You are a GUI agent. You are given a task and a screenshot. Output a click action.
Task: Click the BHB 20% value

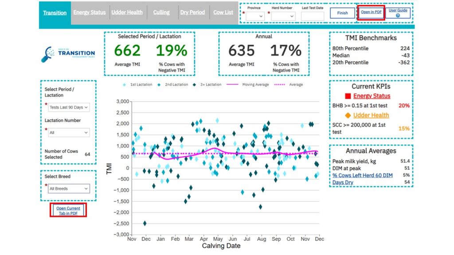[x=404, y=105]
